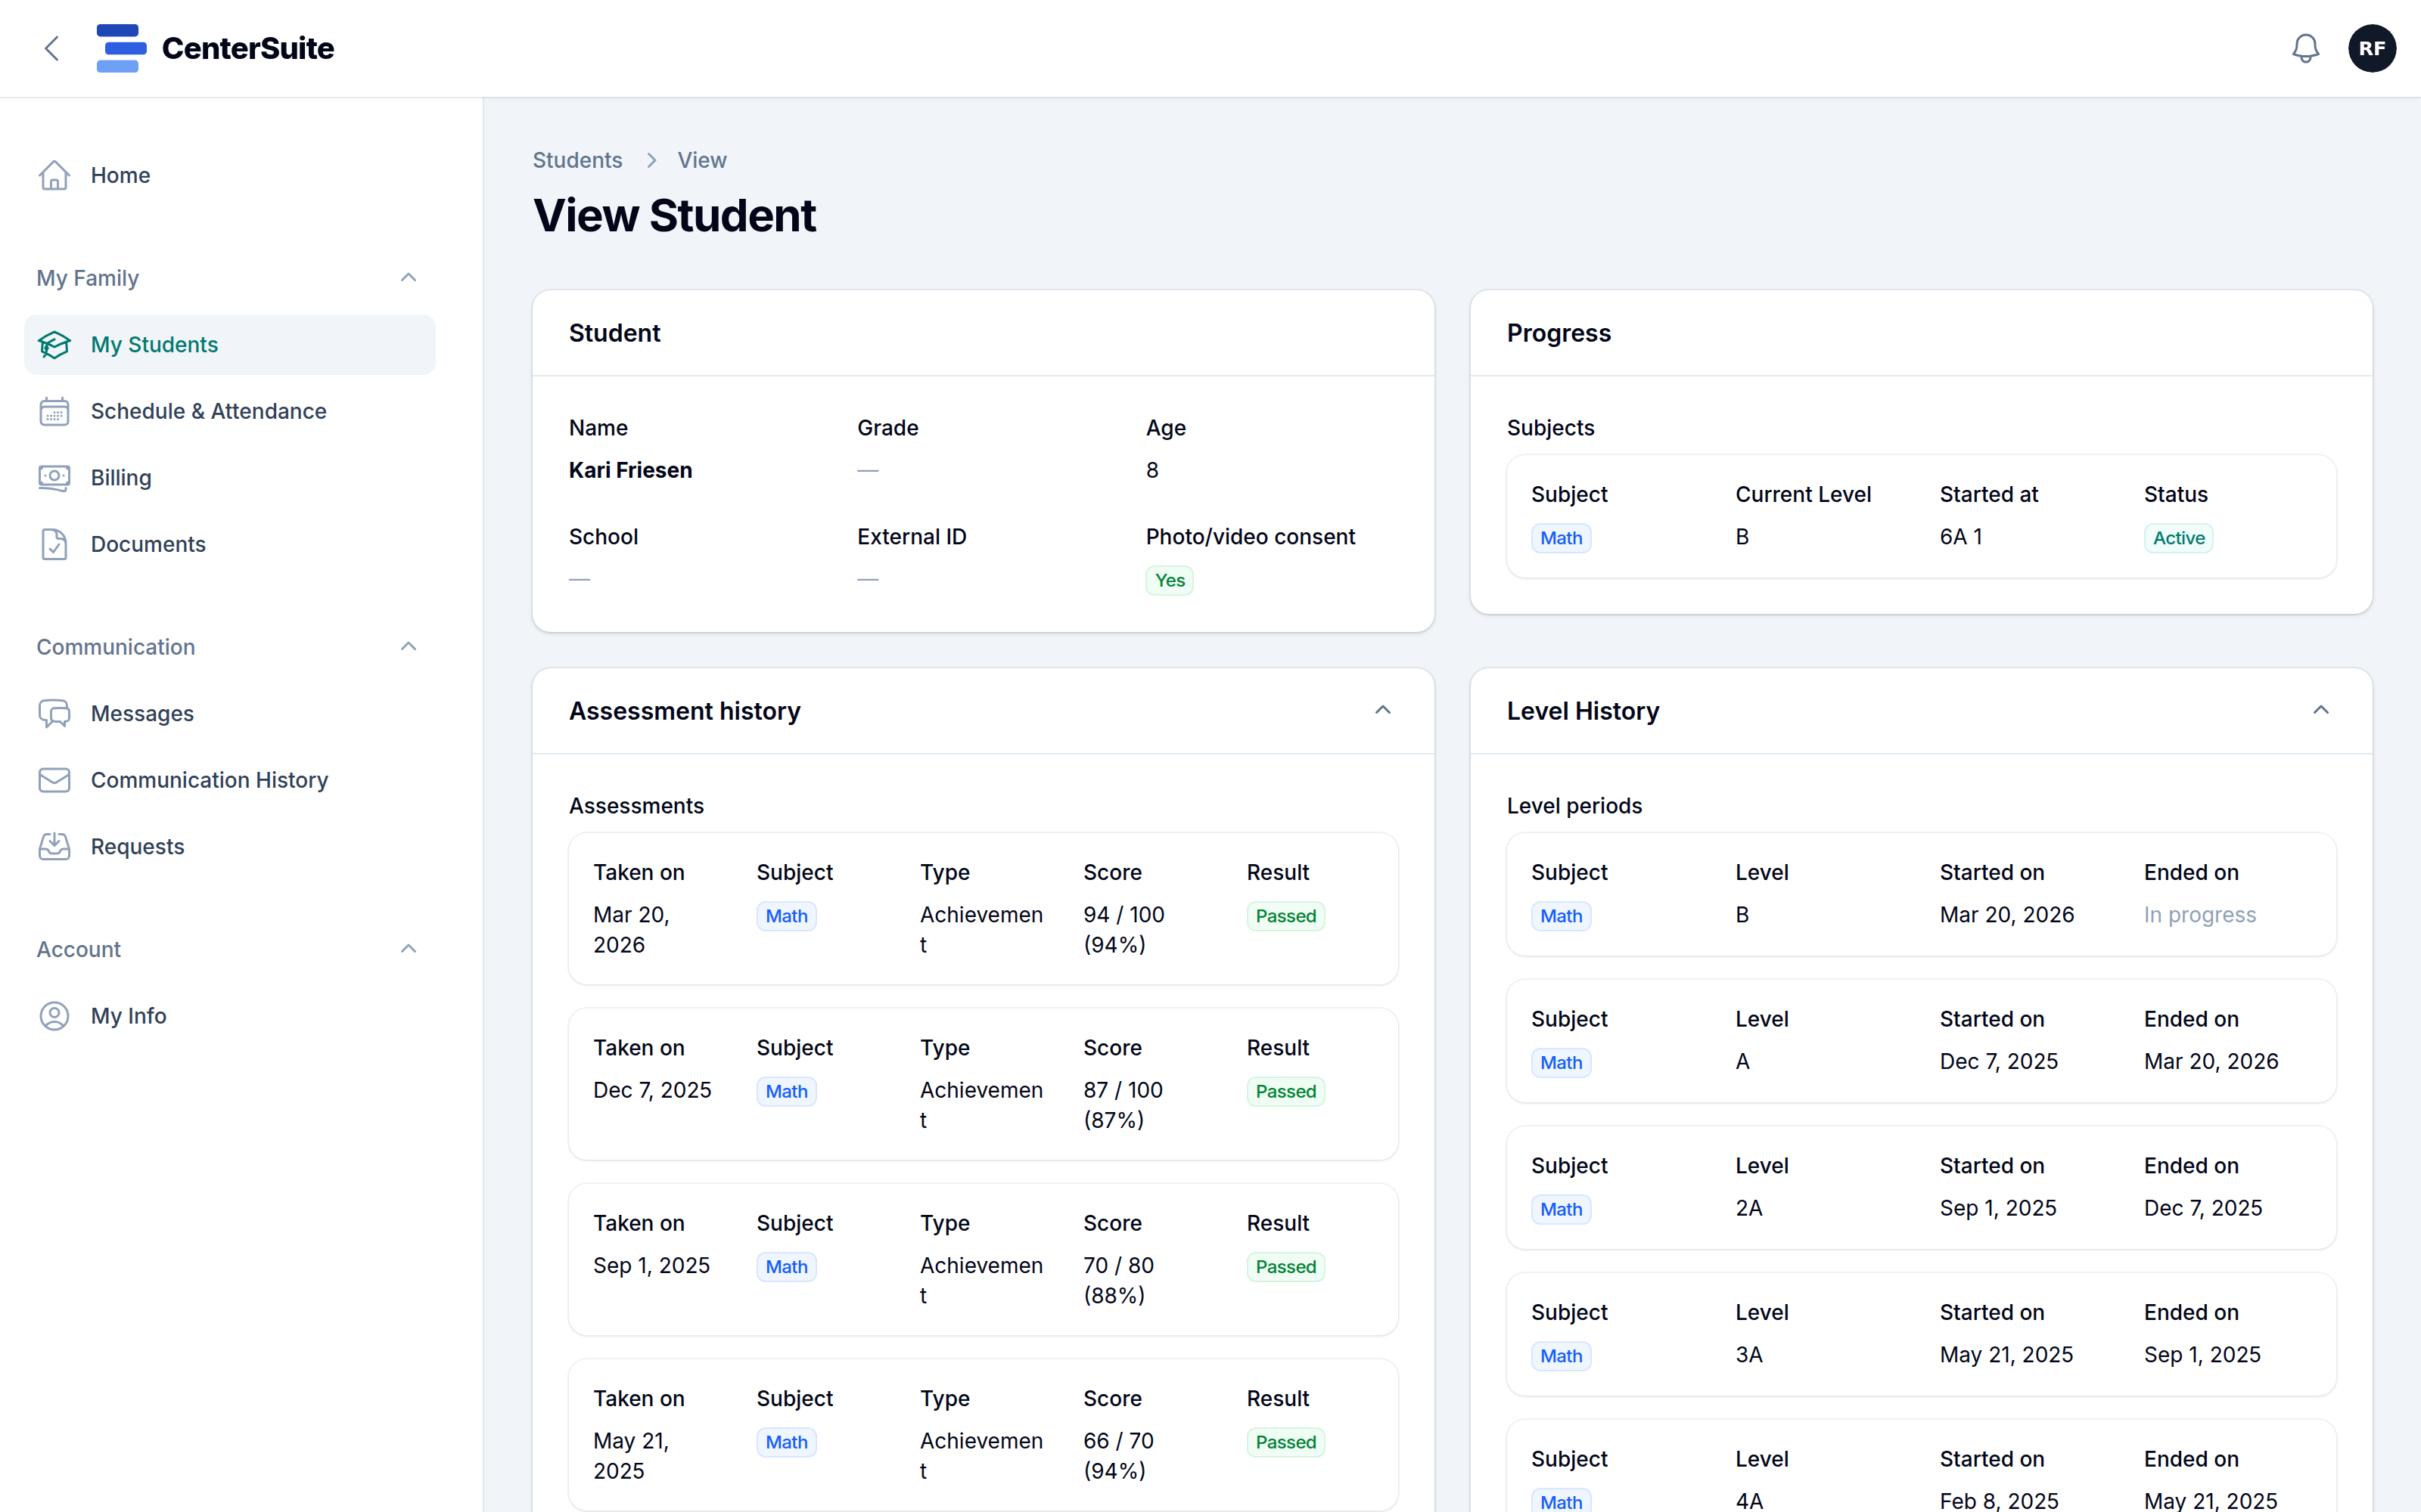Click the Level 3A value
The image size is (2421, 1512).
[x=1748, y=1355]
